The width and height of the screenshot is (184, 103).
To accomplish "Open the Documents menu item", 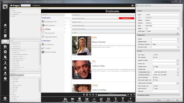I will point(50,33).
